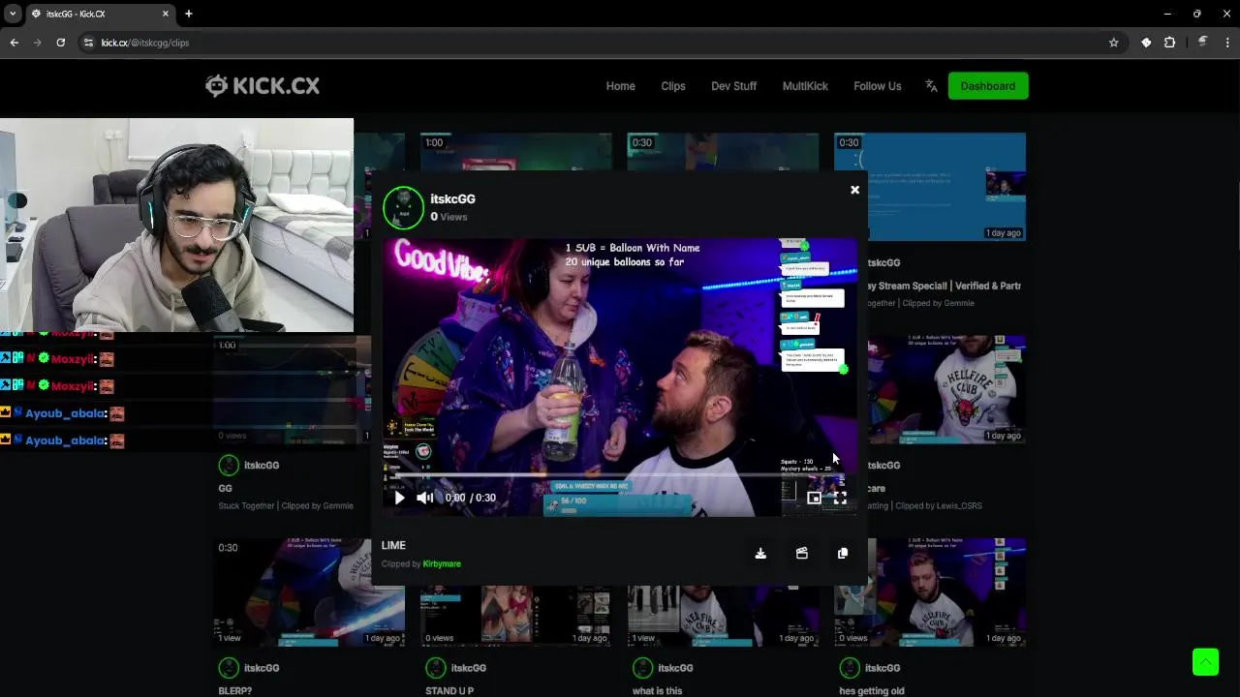Click the 'GG' clip title
This screenshot has width=1240, height=697.
[226, 489]
